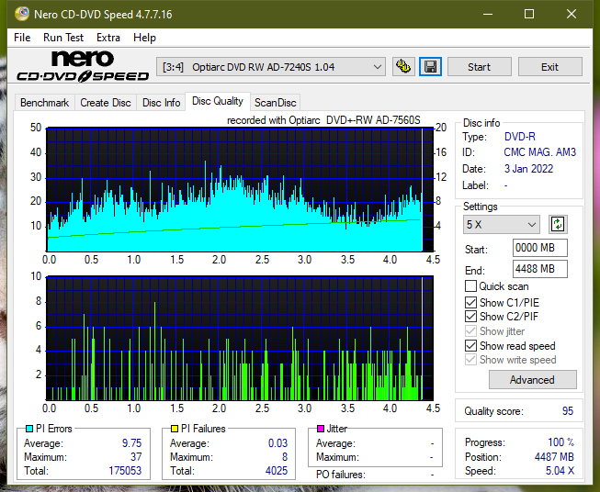
Task: Click the recorded with Optiarc caption
Action: point(323,120)
